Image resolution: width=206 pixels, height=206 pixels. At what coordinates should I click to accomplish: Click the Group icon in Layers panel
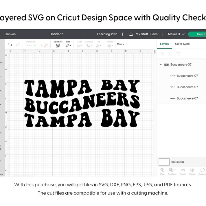[x=162, y=54]
